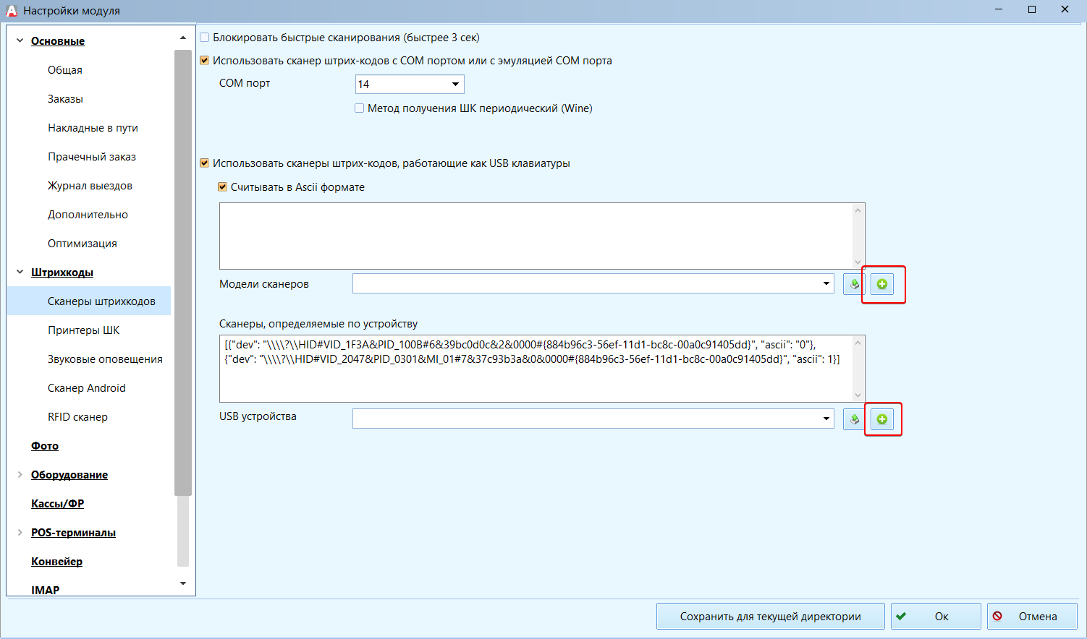
Task: Click eraser icon next to USB устройства dropdown
Action: (854, 419)
